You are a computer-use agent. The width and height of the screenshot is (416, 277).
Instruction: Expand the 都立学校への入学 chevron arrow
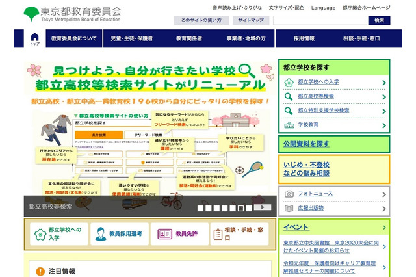point(384,83)
